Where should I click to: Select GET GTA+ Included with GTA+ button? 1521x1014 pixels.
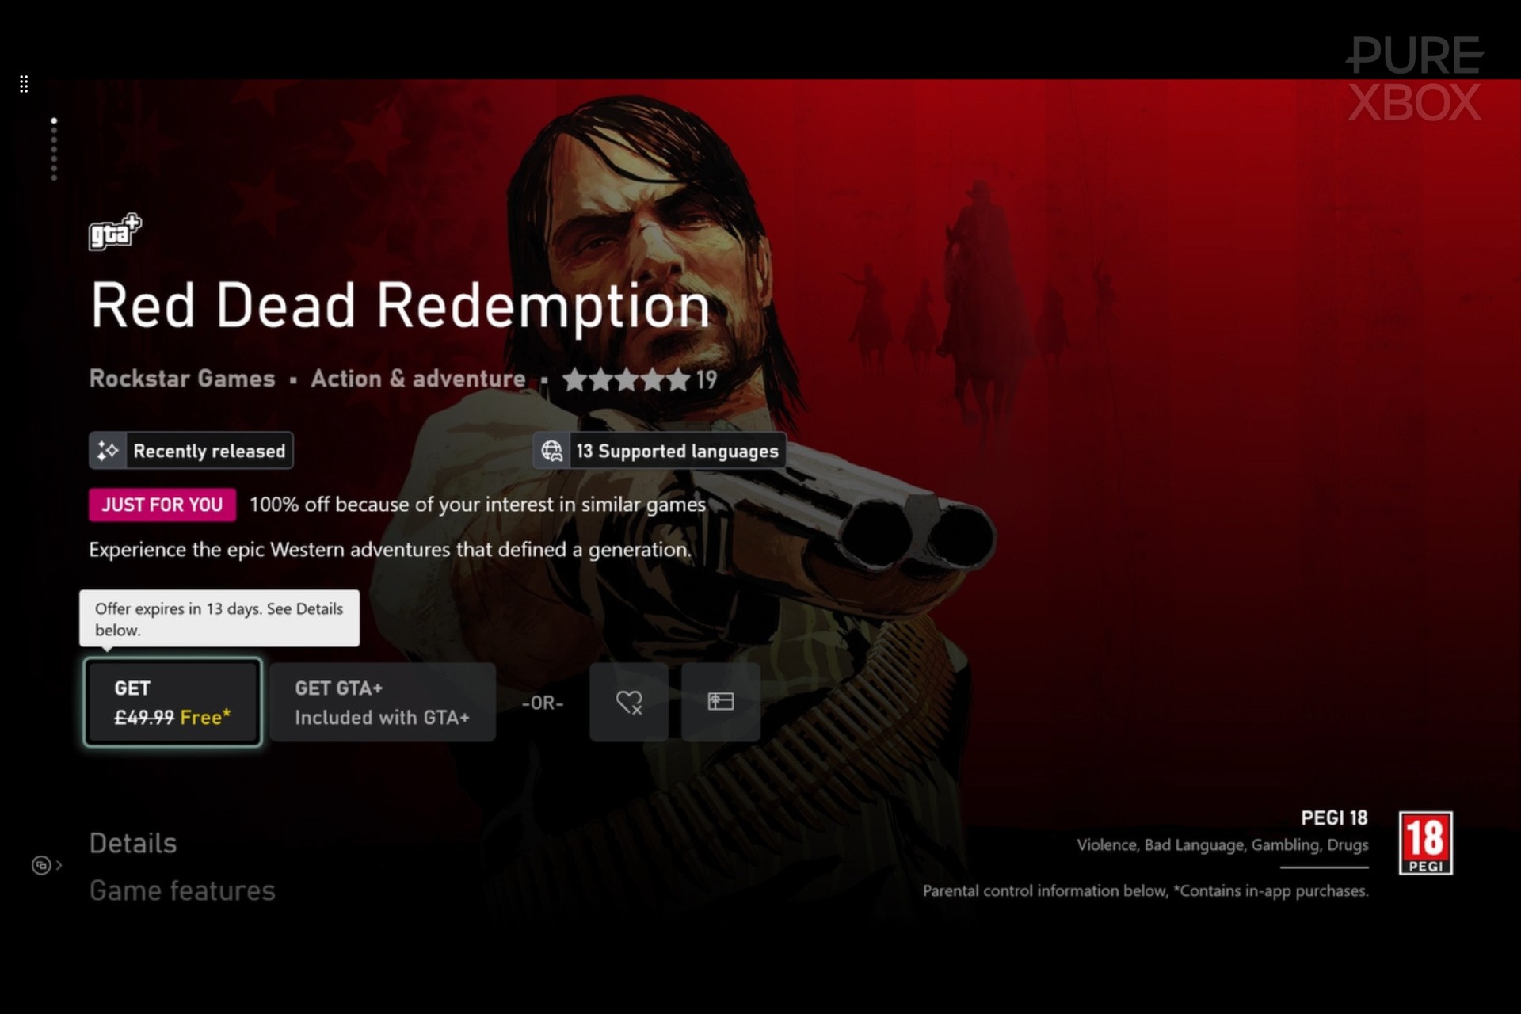(x=383, y=702)
